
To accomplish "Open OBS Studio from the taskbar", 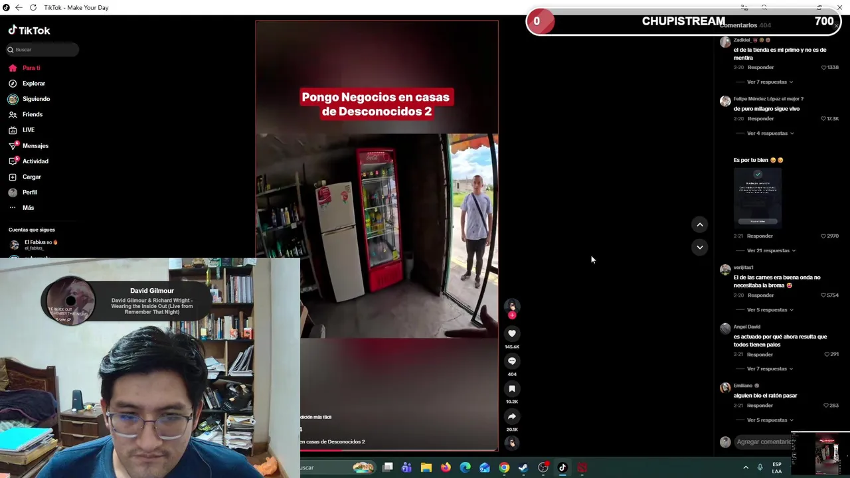I will (543, 467).
